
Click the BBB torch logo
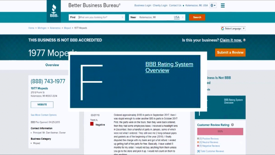(54, 11)
